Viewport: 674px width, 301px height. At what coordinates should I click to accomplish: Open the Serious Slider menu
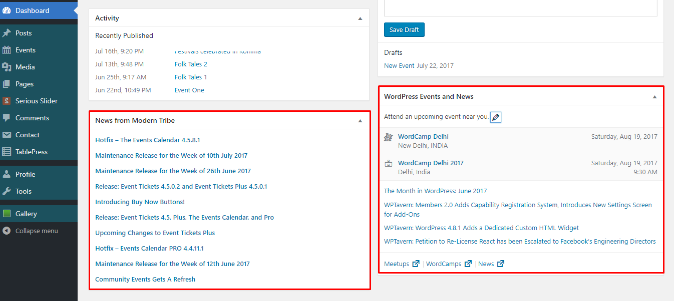(x=39, y=101)
